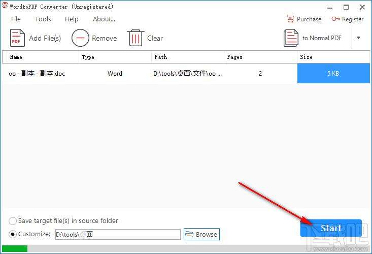
Task: Click the to Normal PDF document icon
Action: [x=291, y=38]
